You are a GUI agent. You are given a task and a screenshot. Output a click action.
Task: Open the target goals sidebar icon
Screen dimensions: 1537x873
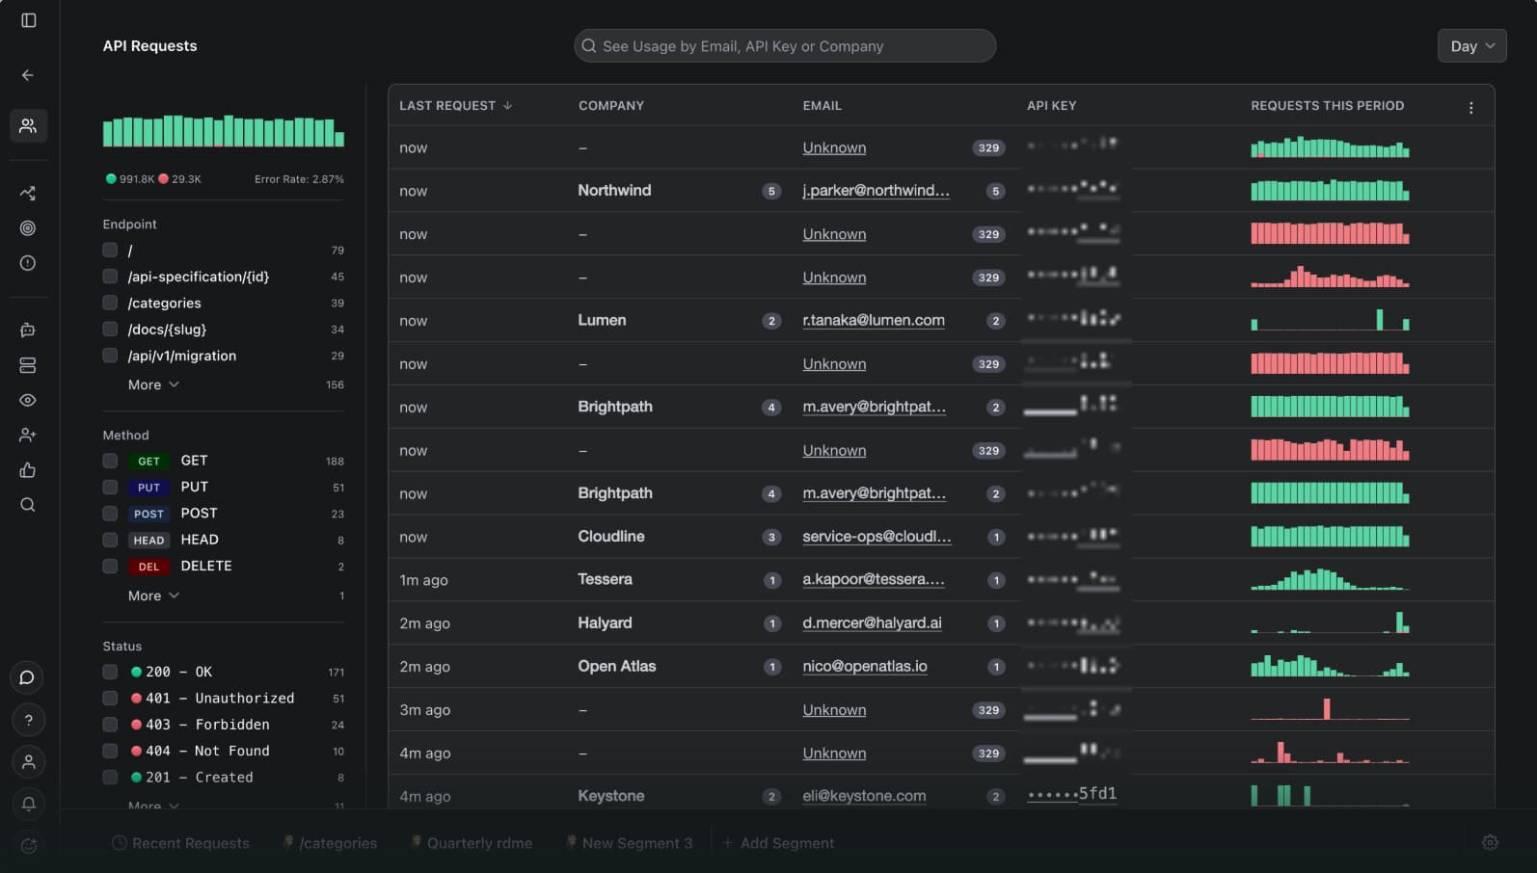coord(28,228)
